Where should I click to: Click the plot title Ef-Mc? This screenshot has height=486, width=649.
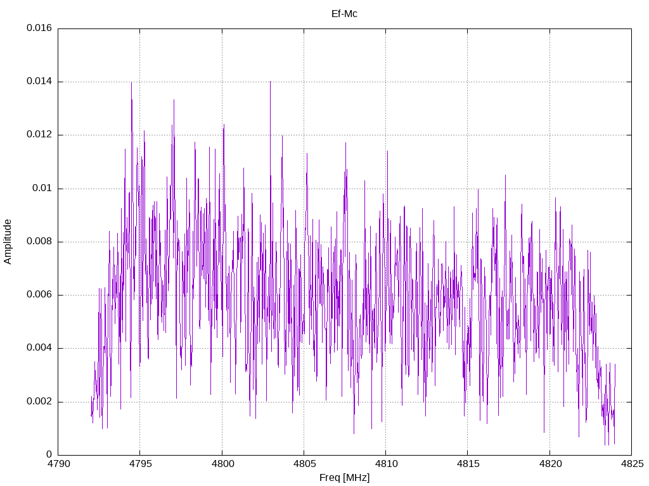344,14
